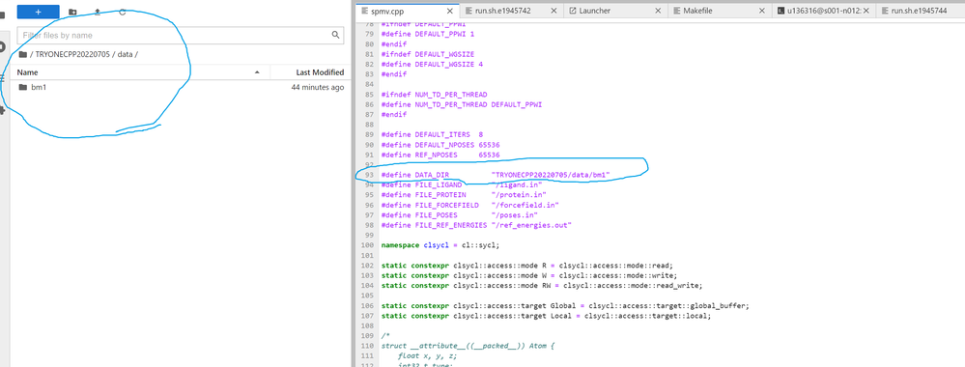This screenshot has height=367, width=965.
Task: Click the NUM_TD_PER_THREAD DEFAULT_PPWI define line
Action: pos(461,104)
